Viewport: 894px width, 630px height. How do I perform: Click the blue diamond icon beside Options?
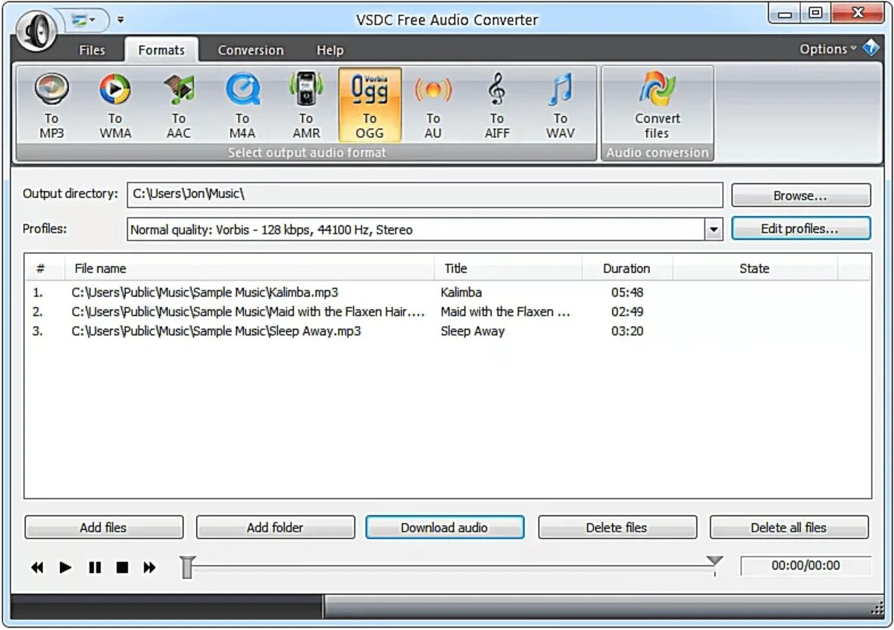tap(871, 48)
